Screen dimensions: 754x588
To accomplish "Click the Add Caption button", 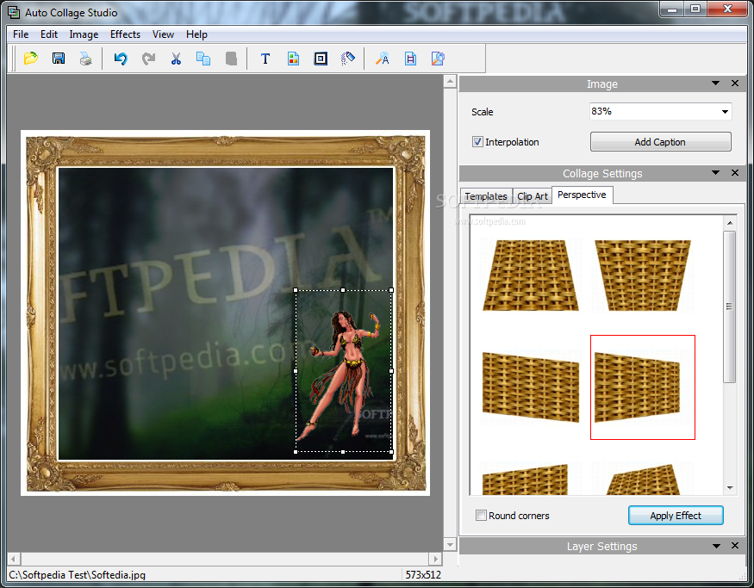I will [660, 142].
